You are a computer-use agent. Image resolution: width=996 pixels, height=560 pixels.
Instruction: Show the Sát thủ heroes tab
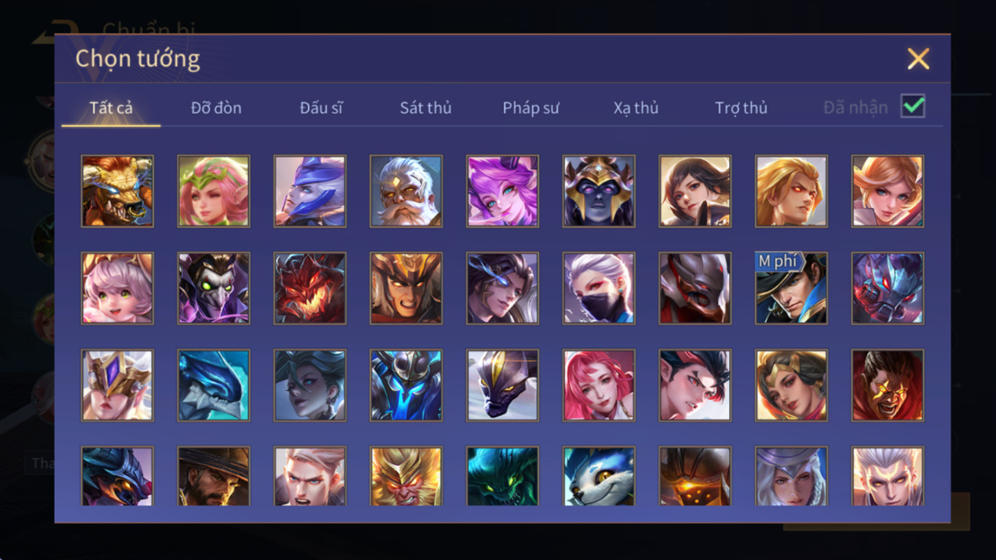click(425, 108)
